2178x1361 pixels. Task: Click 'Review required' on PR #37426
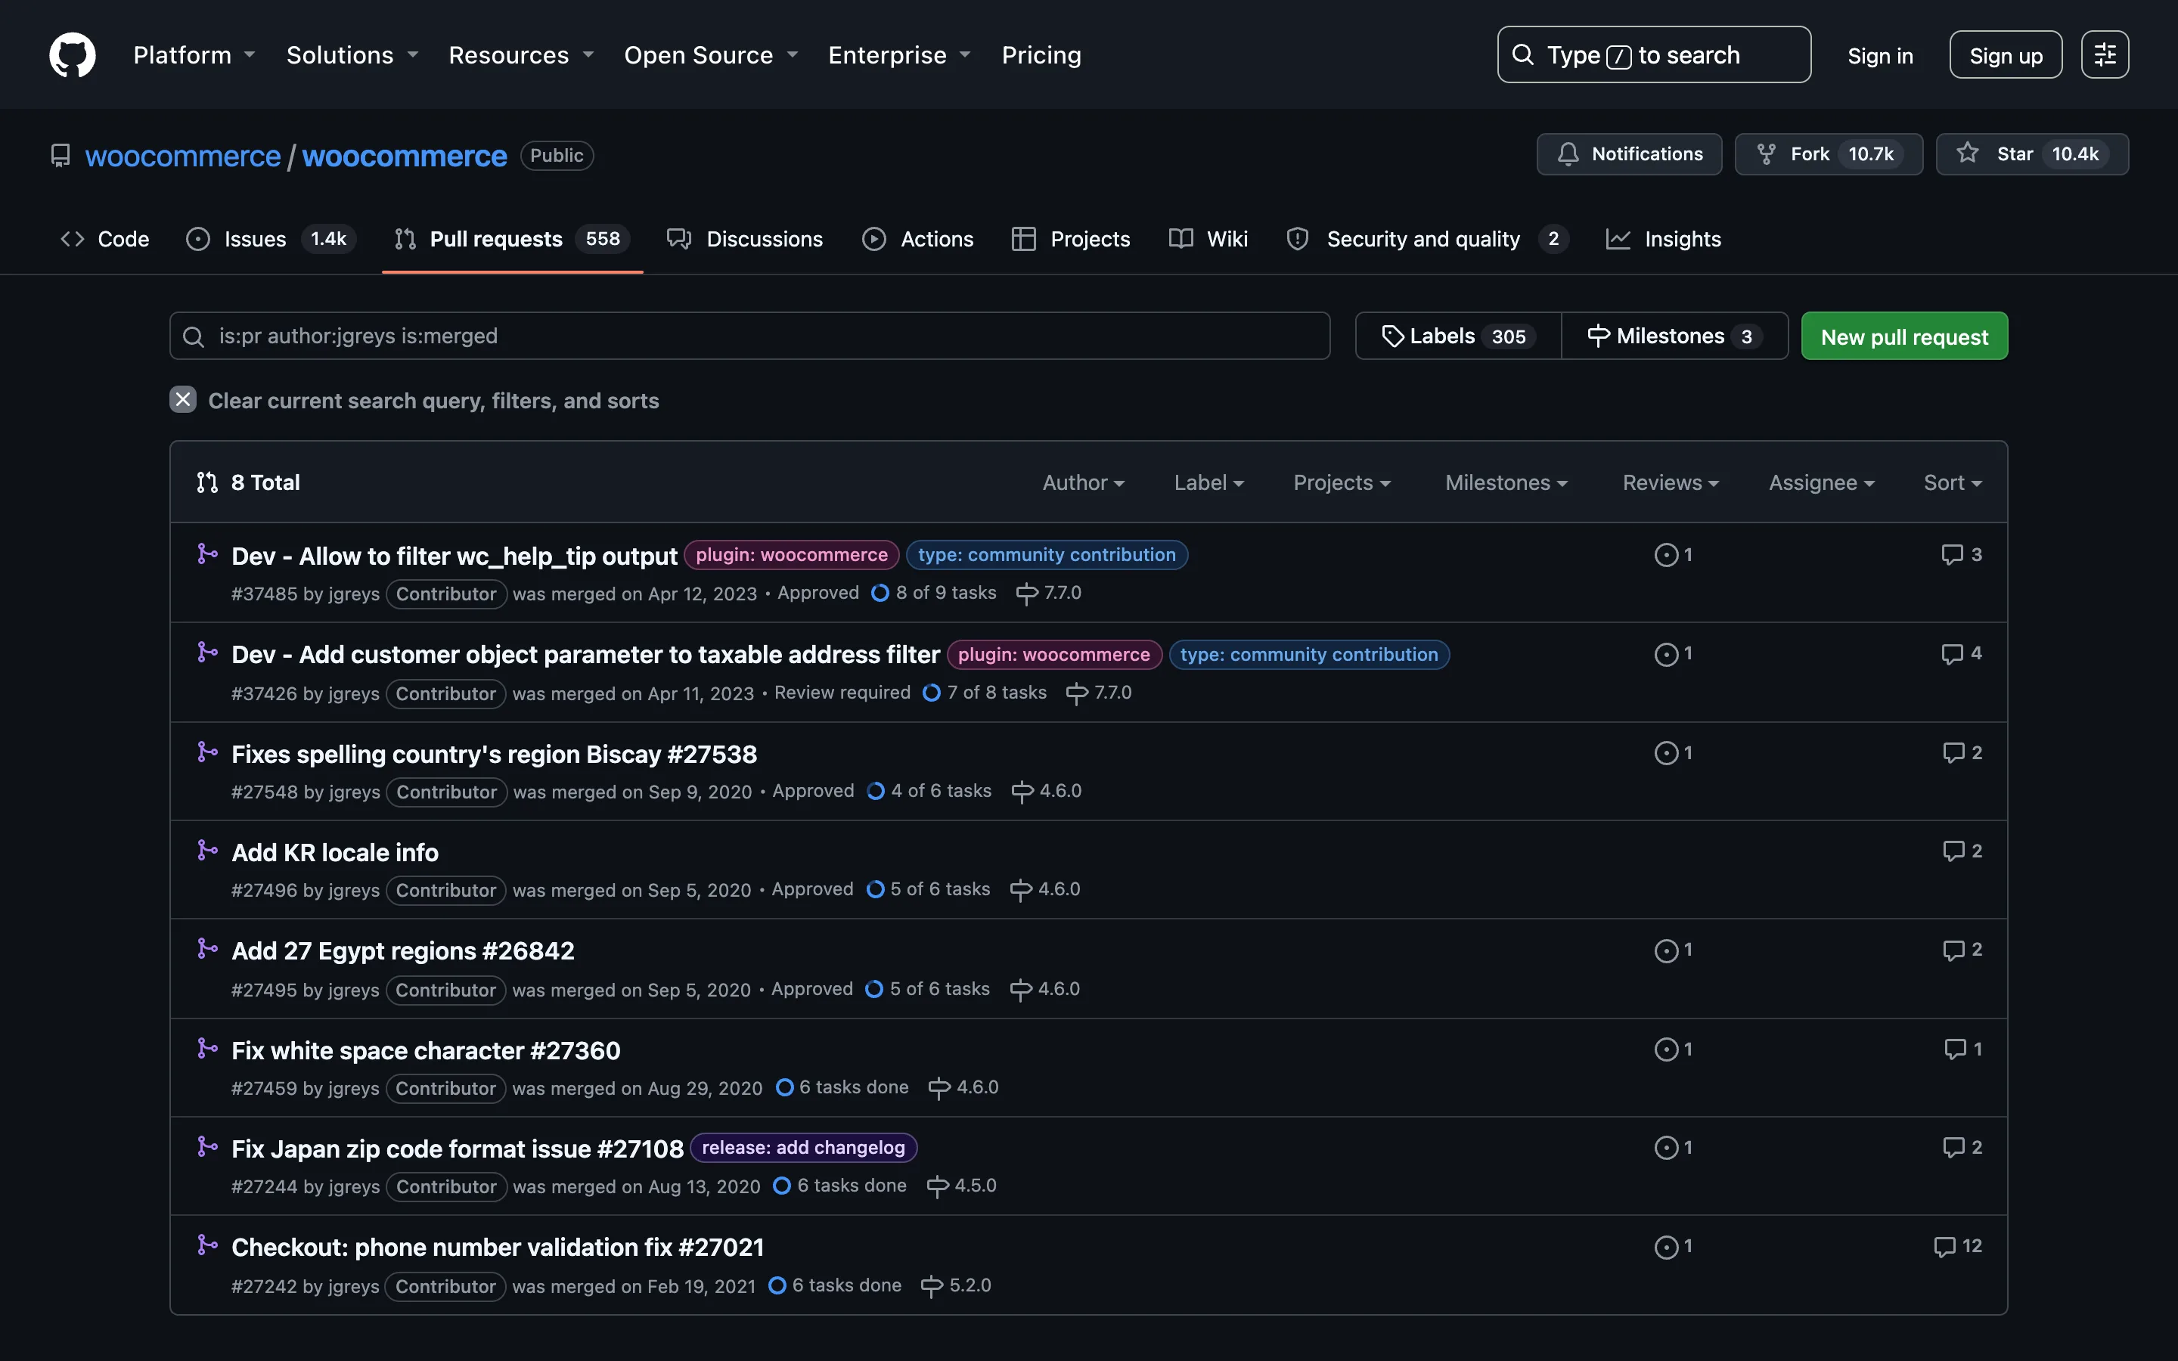tap(842, 692)
